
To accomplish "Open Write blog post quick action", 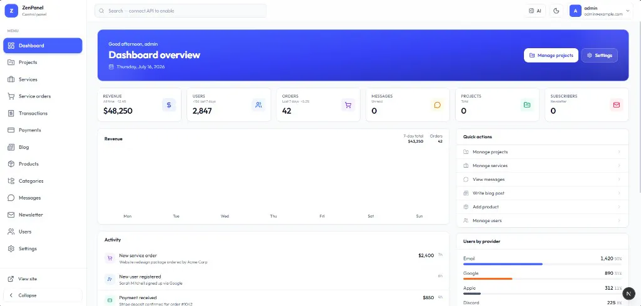I will click(x=543, y=193).
